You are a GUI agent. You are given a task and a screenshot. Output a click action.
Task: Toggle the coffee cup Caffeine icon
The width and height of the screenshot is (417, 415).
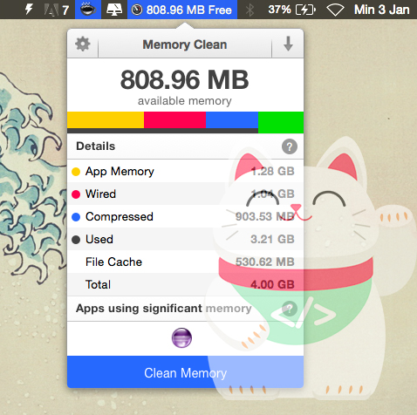[88, 10]
